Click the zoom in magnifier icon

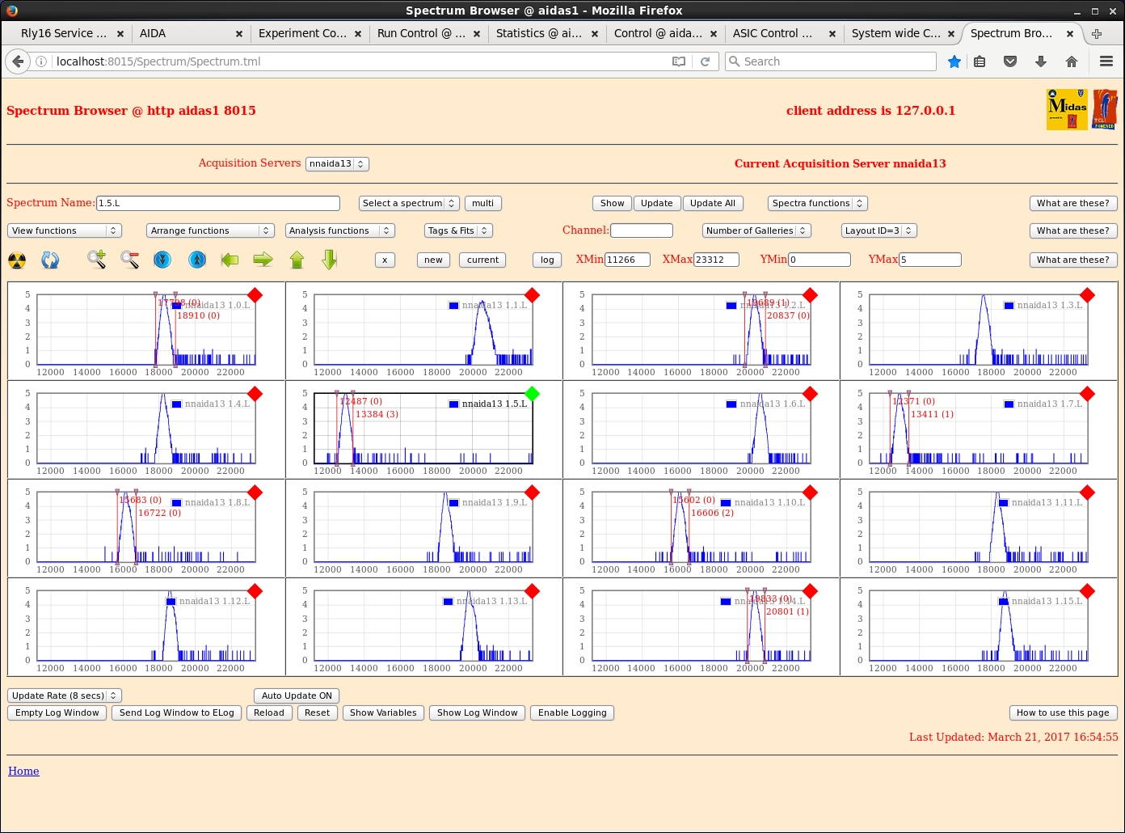(97, 260)
